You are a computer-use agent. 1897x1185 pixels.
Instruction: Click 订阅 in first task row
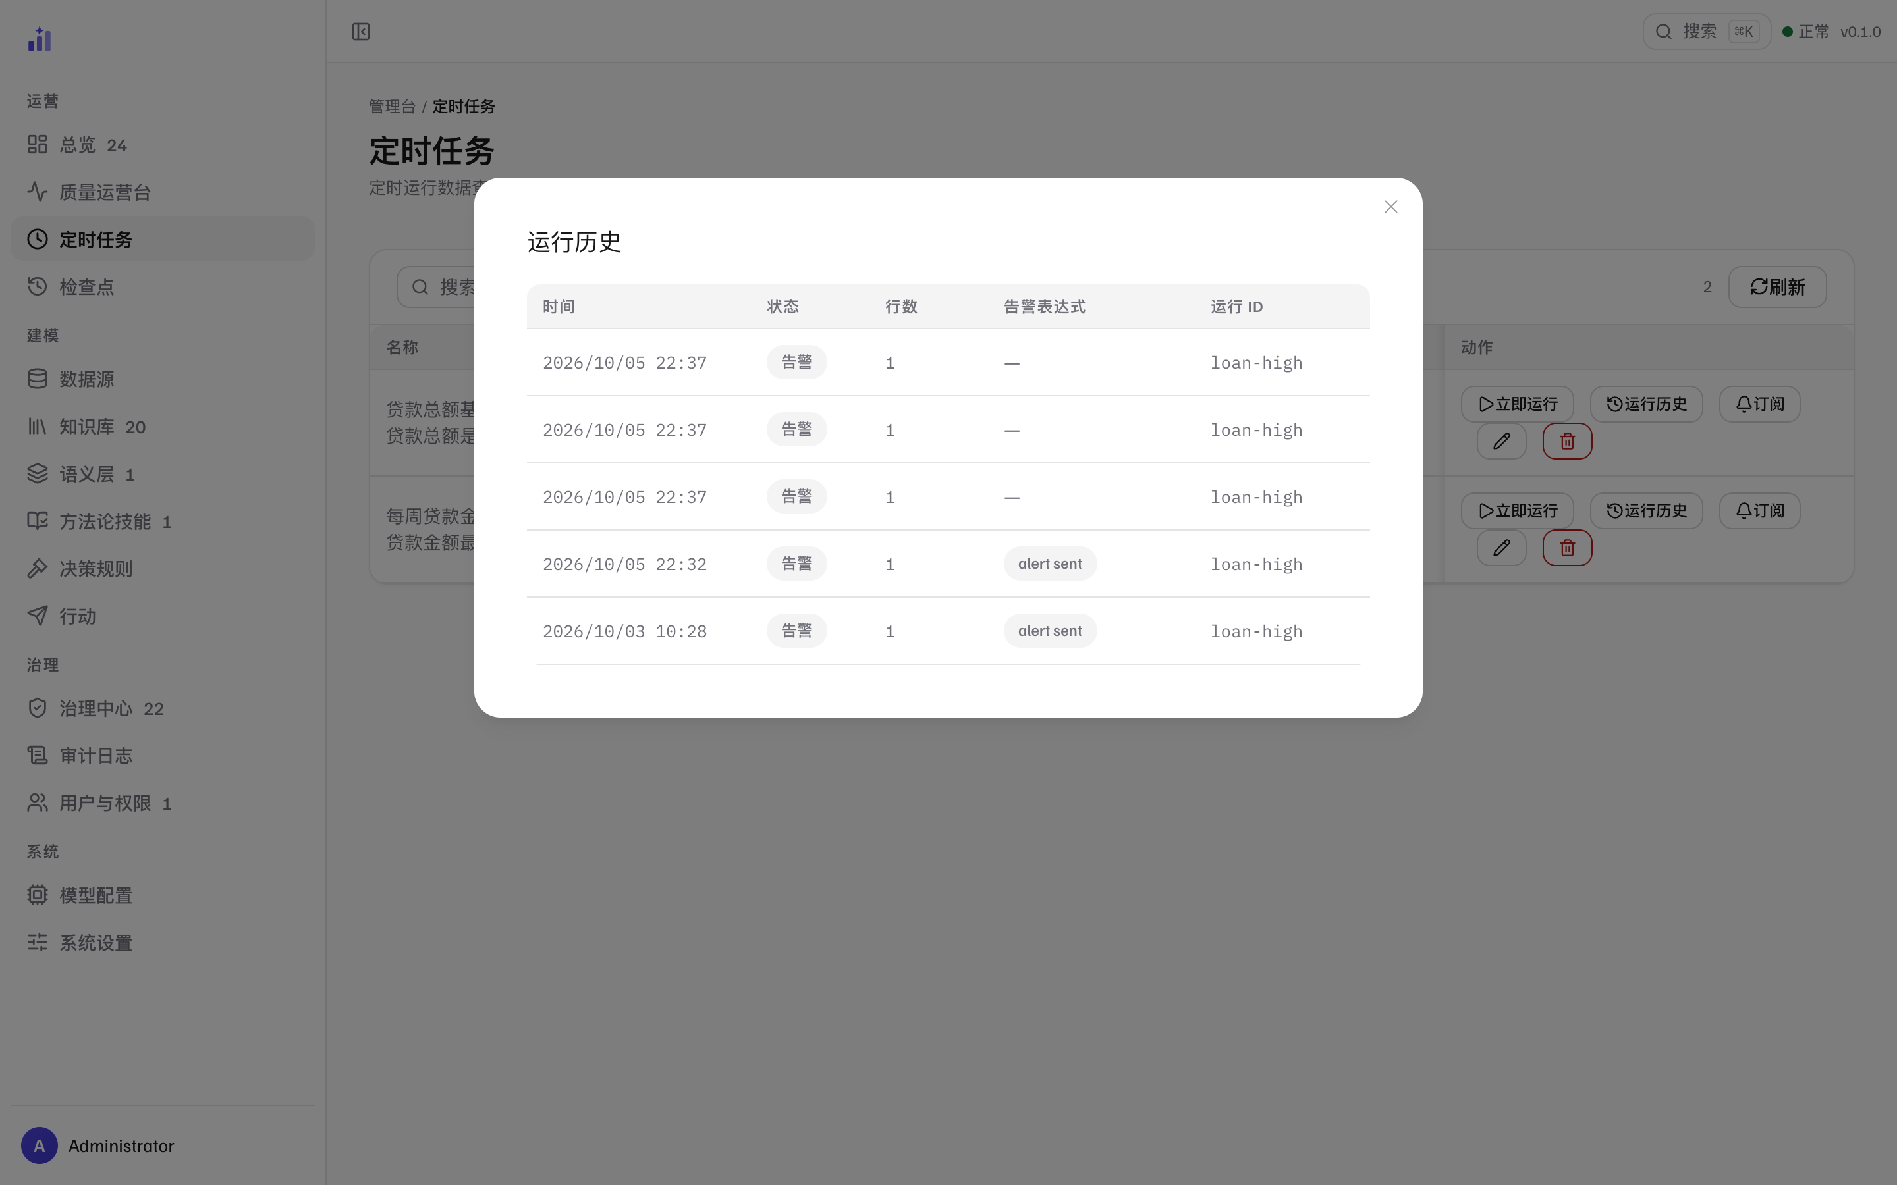click(1759, 404)
